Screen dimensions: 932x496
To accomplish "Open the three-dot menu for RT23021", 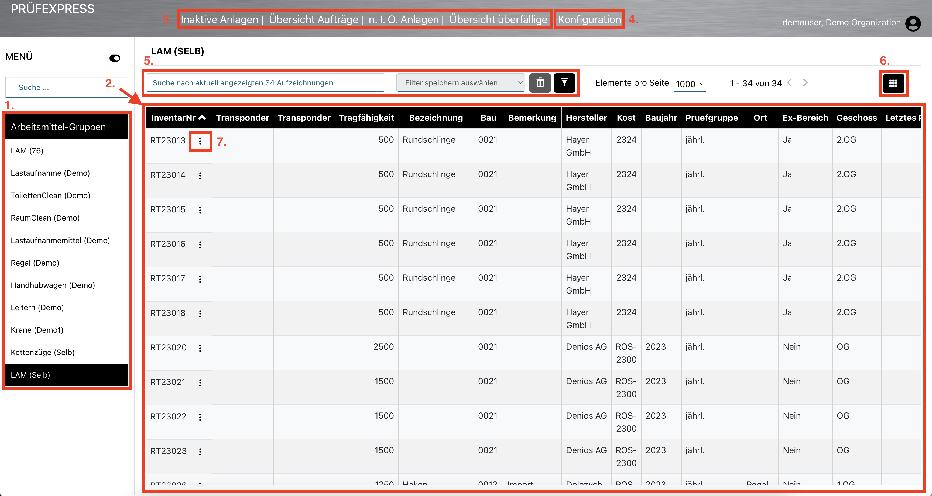I will (x=200, y=383).
